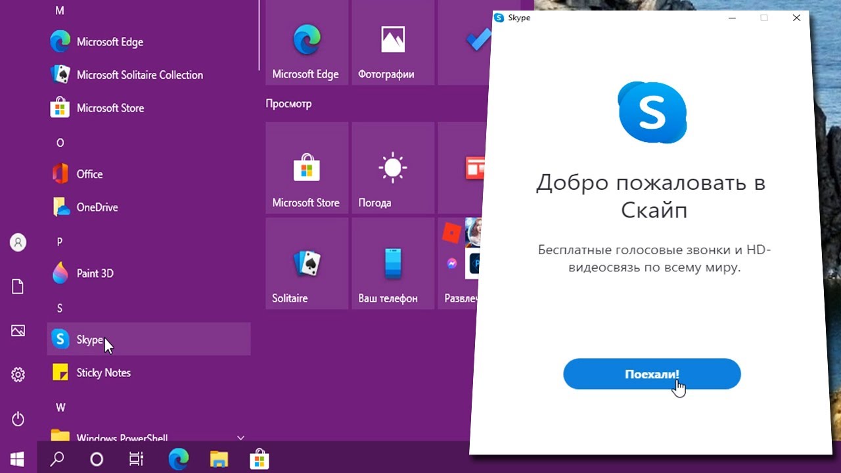The image size is (841, 473).
Task: Close the Skype window
Action: tap(796, 18)
